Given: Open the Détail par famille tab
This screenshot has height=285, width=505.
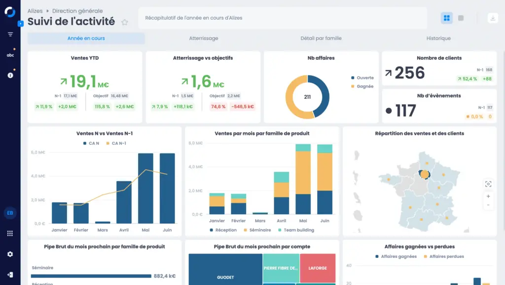Looking at the screenshot, I should point(321,38).
